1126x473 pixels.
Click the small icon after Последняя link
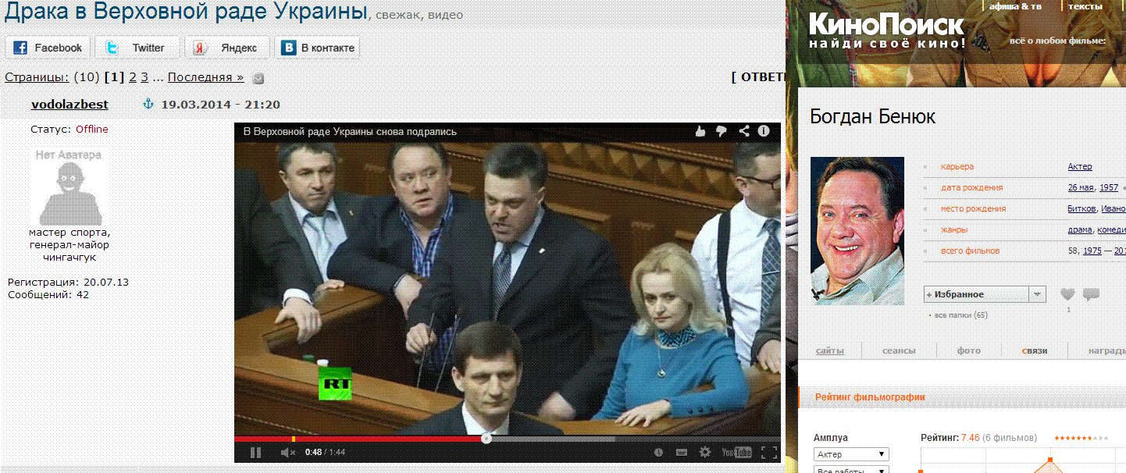pos(258,78)
